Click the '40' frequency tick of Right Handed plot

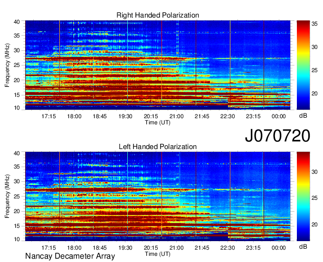coord(17,22)
